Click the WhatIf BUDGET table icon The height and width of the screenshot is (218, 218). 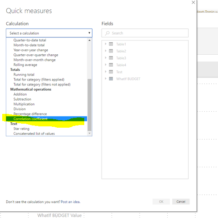click(x=111, y=79)
